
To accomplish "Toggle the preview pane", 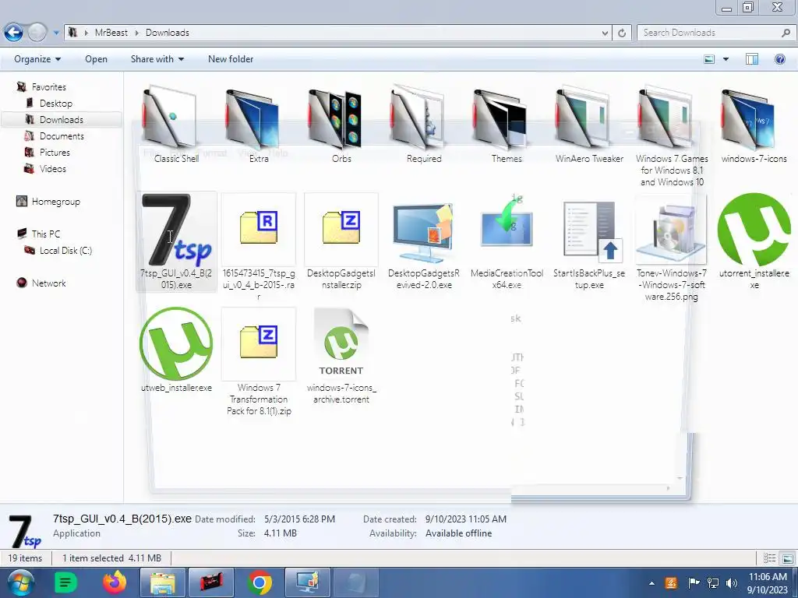I will click(x=752, y=59).
